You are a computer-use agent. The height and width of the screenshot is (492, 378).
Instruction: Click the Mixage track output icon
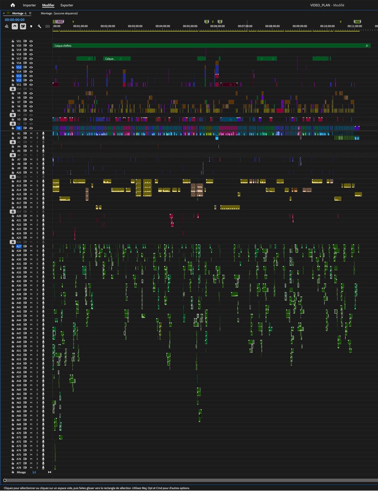[50, 472]
